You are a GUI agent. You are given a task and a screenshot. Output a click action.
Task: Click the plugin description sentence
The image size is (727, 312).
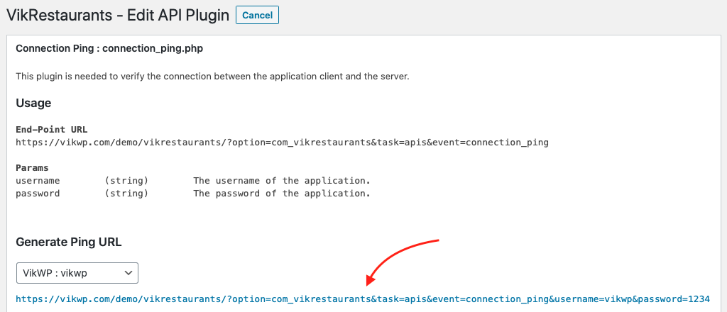click(212, 77)
